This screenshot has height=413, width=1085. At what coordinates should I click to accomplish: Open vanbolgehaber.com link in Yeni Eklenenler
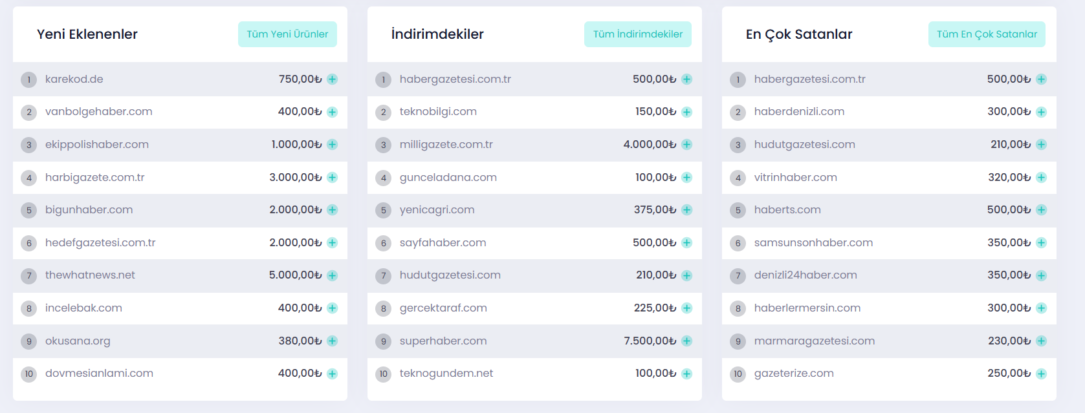coord(99,112)
